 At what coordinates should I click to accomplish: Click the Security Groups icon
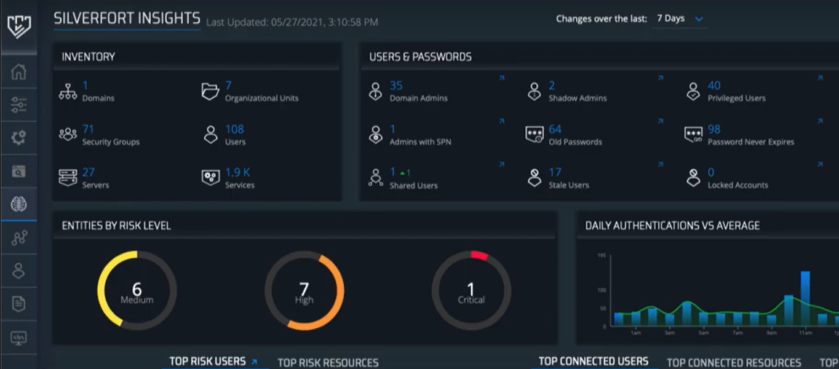point(68,134)
